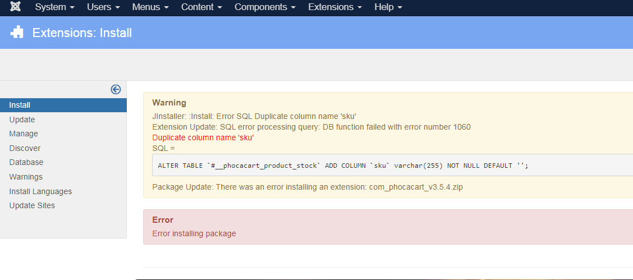Go to Update in the sidebar

22,120
